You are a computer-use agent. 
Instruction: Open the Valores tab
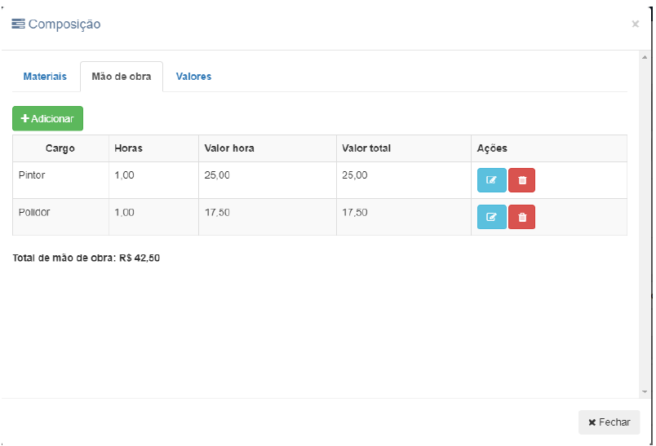pyautogui.click(x=193, y=77)
